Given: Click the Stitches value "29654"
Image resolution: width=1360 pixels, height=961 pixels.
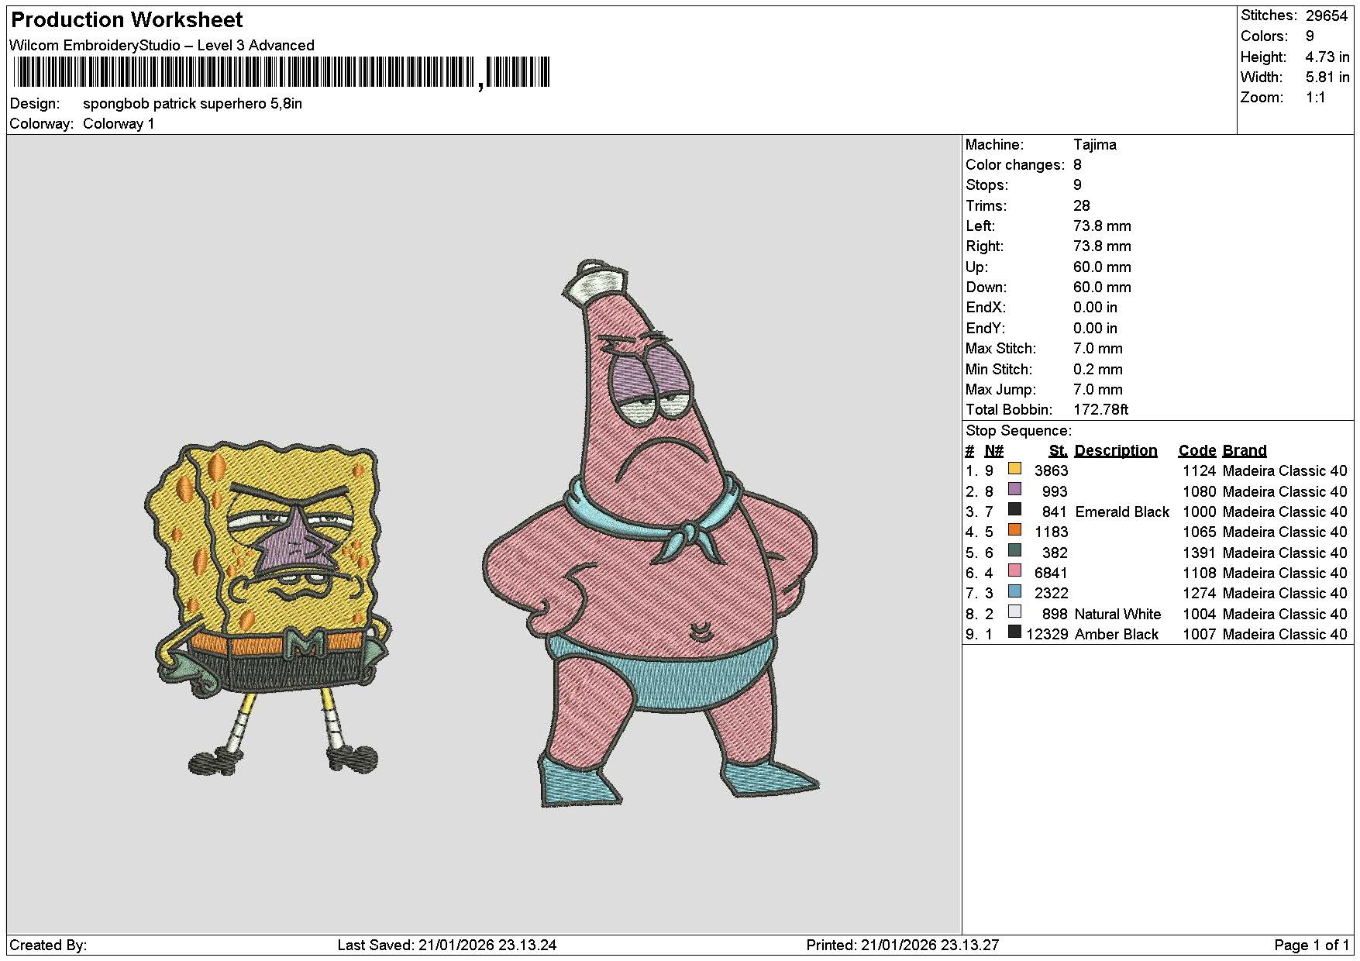Looking at the screenshot, I should pyautogui.click(x=1327, y=15).
